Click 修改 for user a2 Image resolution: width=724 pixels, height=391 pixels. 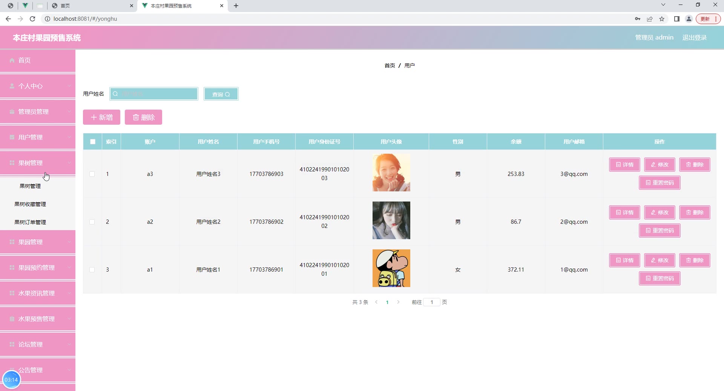[x=660, y=212]
